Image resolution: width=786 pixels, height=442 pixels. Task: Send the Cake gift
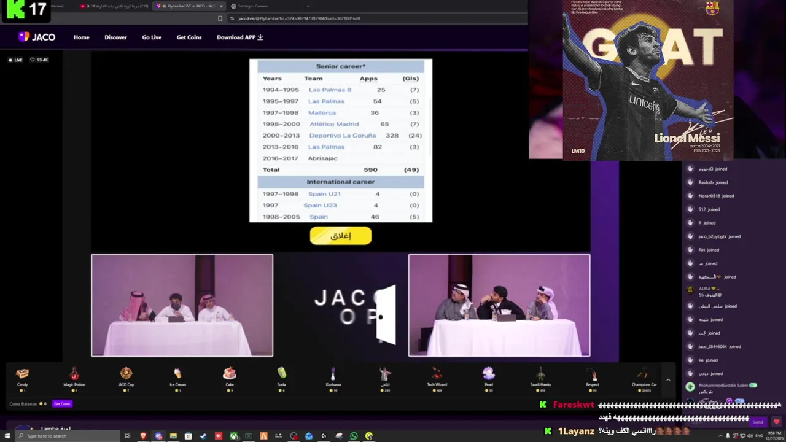[x=230, y=377]
